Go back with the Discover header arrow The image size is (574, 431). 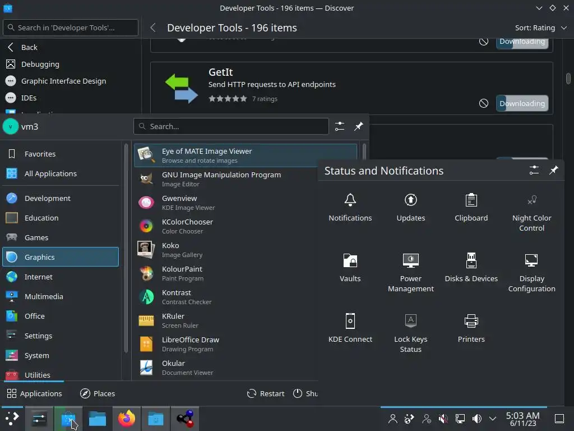(x=153, y=28)
